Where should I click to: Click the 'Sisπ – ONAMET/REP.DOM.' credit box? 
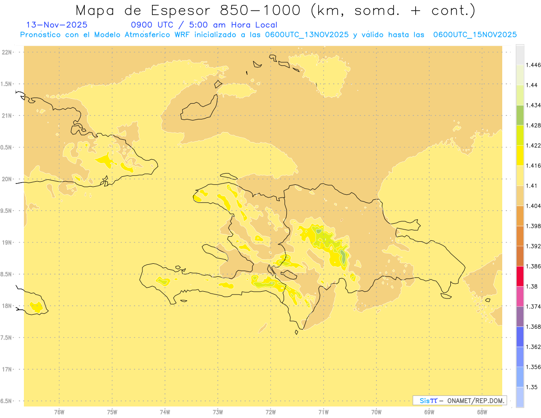point(459,400)
